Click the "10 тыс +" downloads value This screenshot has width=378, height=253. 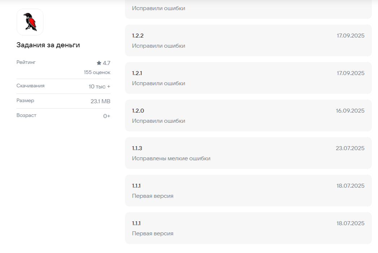[99, 87]
